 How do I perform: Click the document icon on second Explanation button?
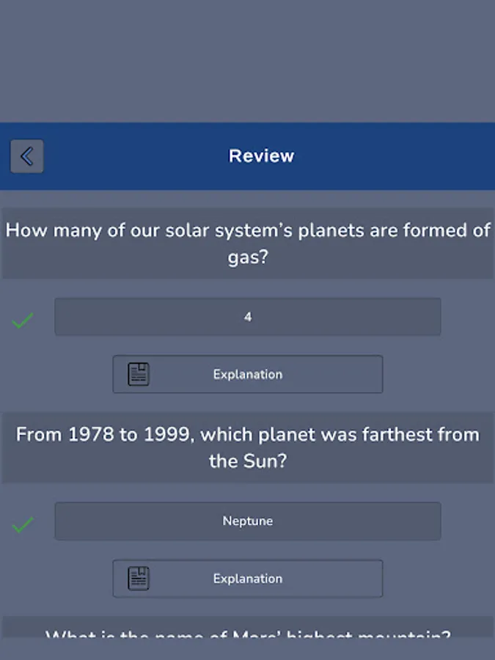click(139, 578)
